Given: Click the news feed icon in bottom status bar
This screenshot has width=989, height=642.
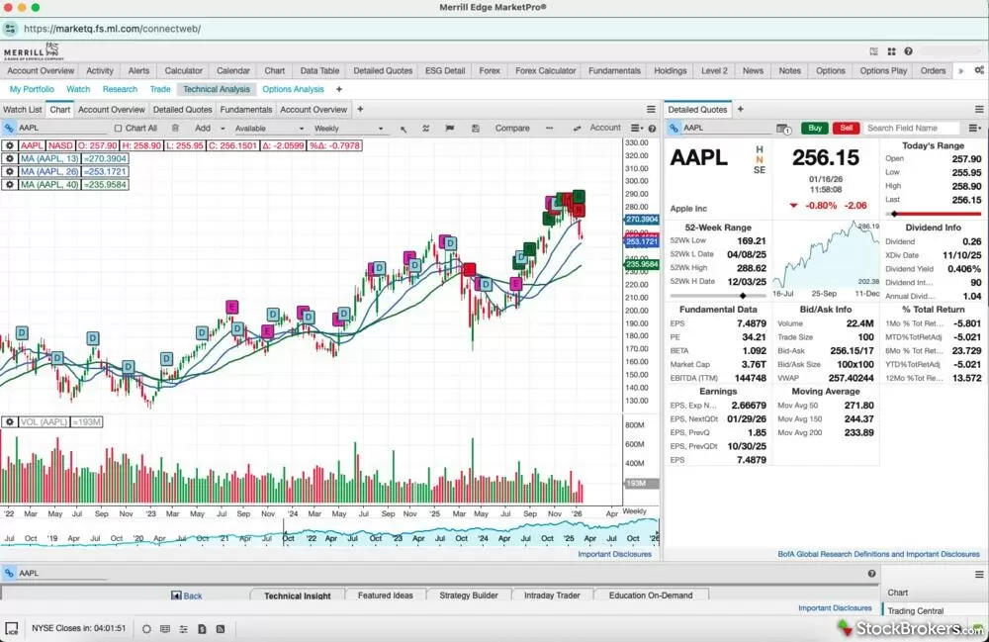Looking at the screenshot, I should tap(219, 628).
